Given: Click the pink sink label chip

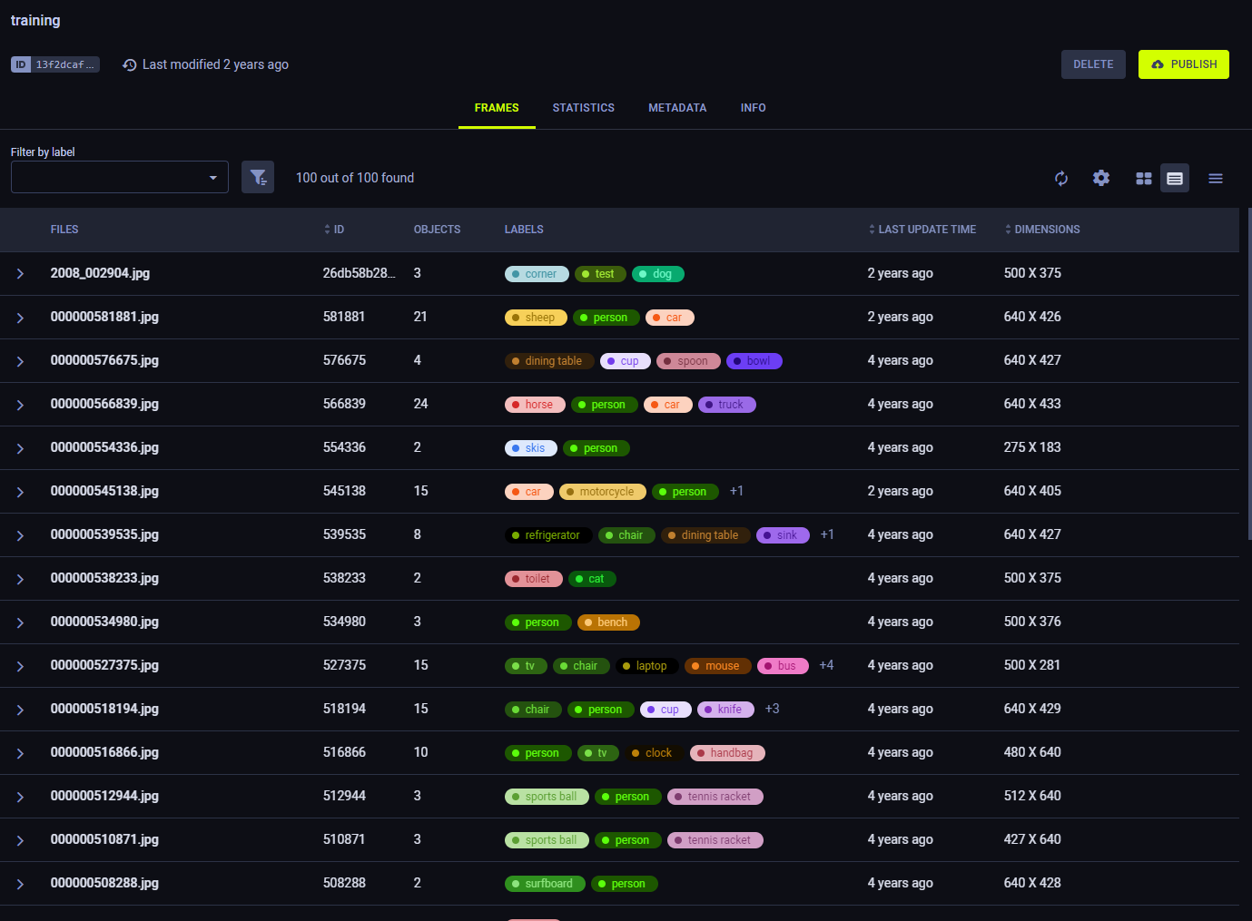Looking at the screenshot, I should click(x=783, y=534).
